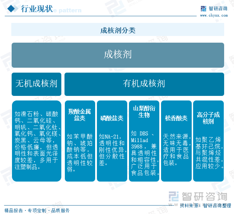Image resolution: width=234 pixels, height=214 pixels.
Task: Open the www.chyxx.com website link
Action: click(x=214, y=16)
